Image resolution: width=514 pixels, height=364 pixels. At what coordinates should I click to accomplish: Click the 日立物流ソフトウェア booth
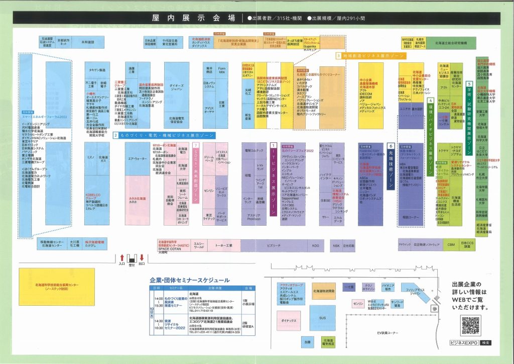pos(427,245)
